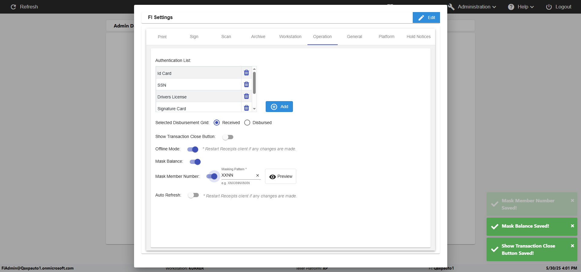
Task: Turn off the Offline Mode toggle
Action: point(193,149)
